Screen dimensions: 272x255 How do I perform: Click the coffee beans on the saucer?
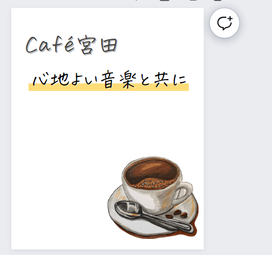(x=177, y=214)
